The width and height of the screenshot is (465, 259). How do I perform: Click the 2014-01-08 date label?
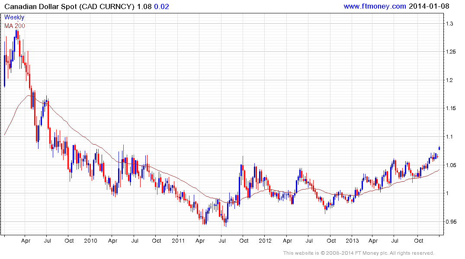pos(429,6)
